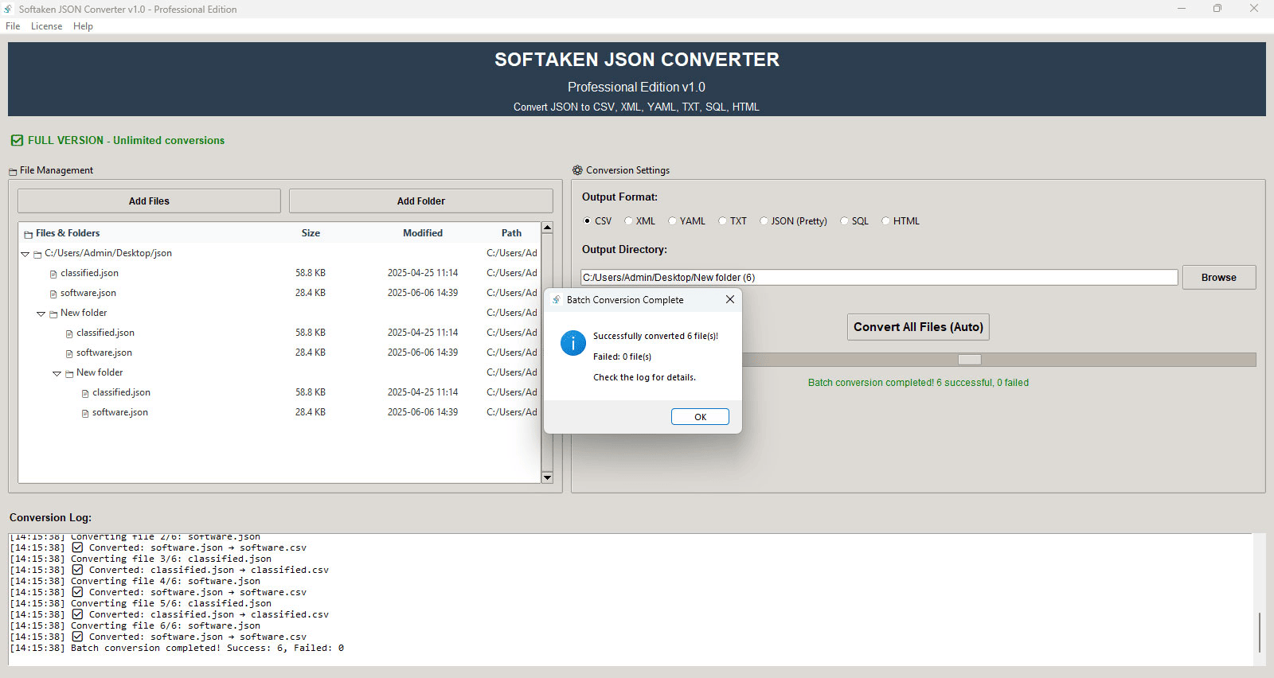Click the File Management panel header icon
Viewport: 1274px width, 678px height.
point(13,171)
